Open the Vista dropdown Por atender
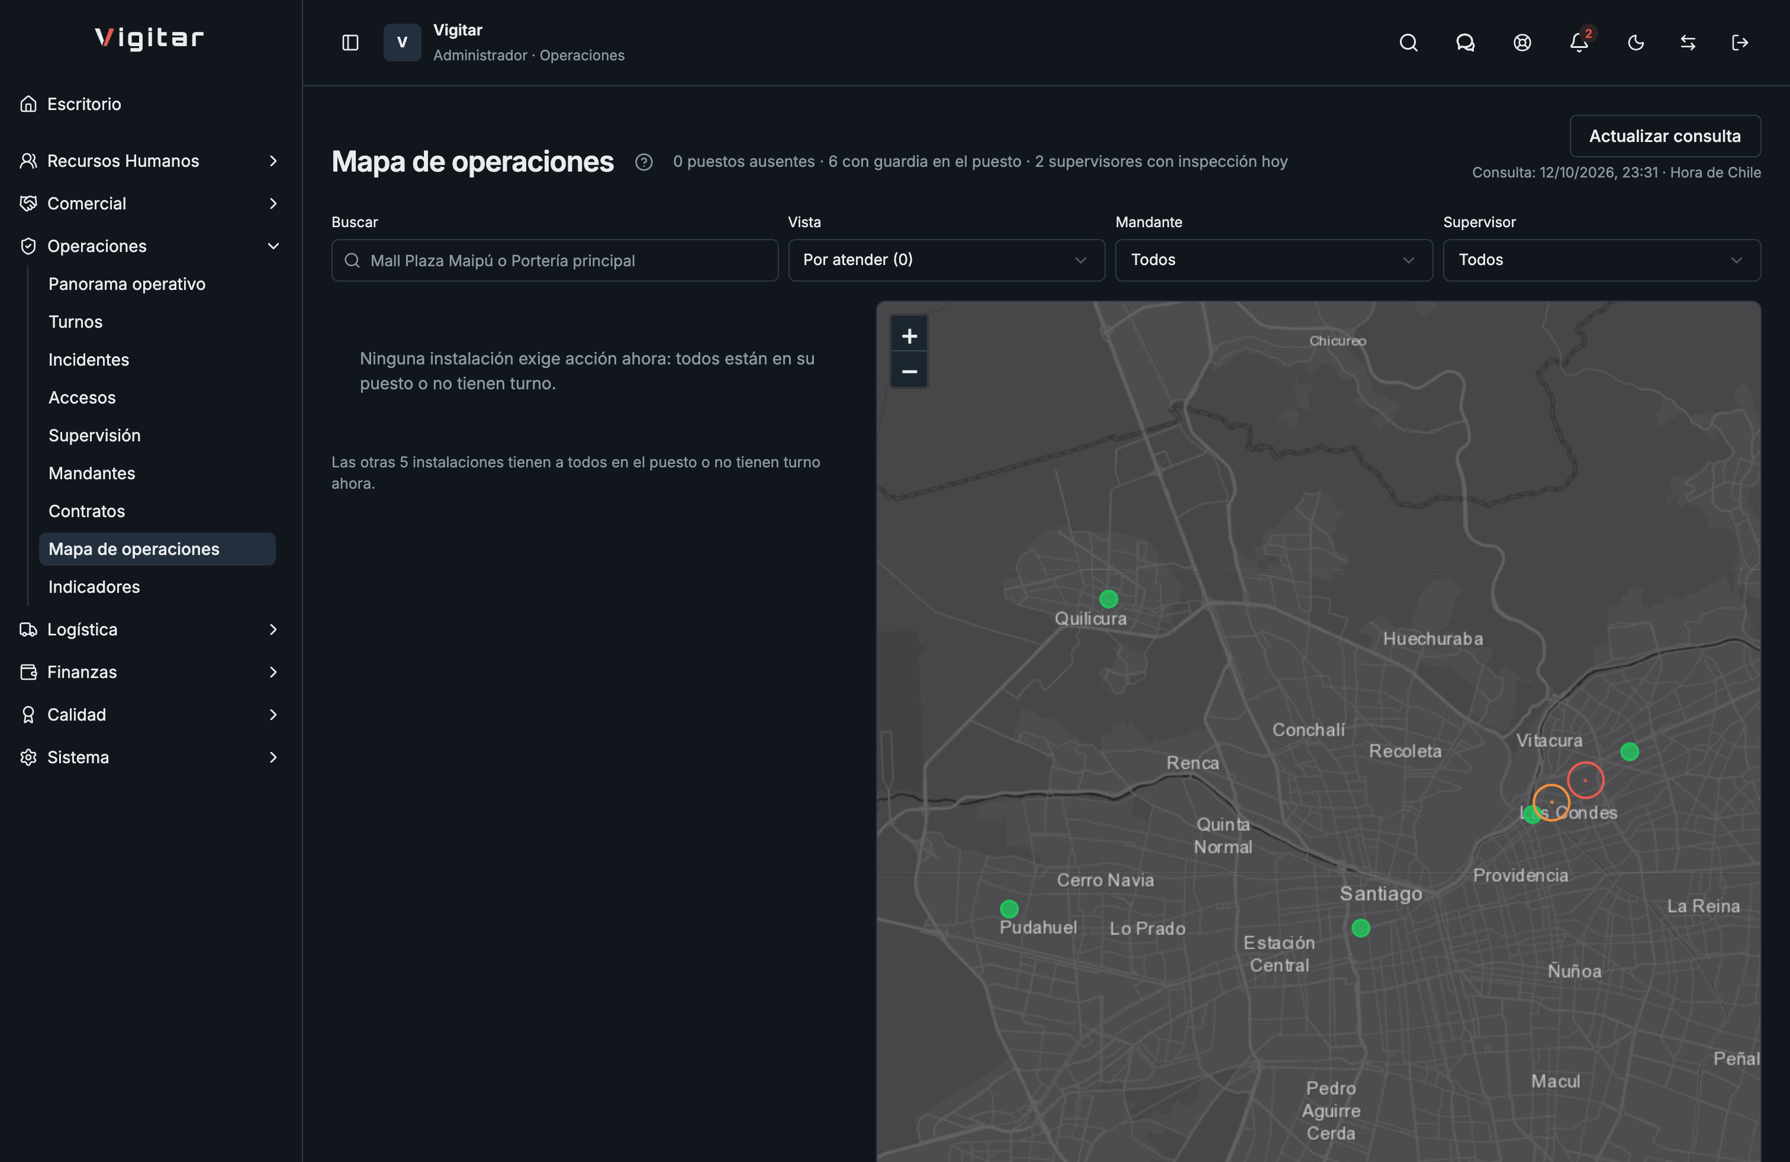This screenshot has width=1790, height=1162. click(x=946, y=260)
